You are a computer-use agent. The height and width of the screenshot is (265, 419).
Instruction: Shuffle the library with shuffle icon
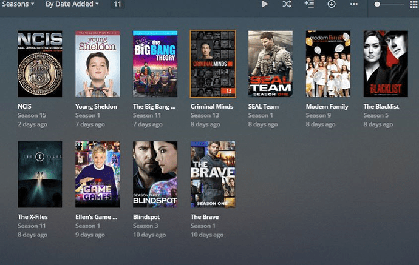pos(287,4)
